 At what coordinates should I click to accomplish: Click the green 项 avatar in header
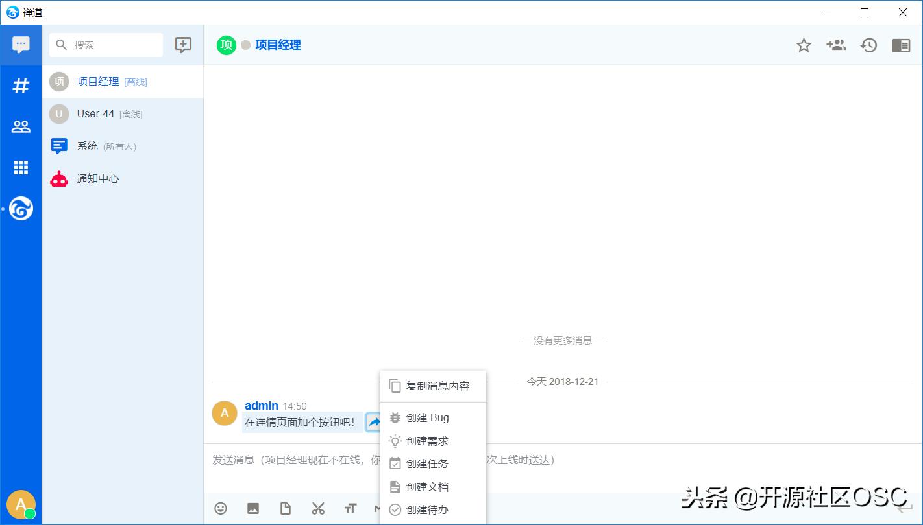pyautogui.click(x=227, y=45)
